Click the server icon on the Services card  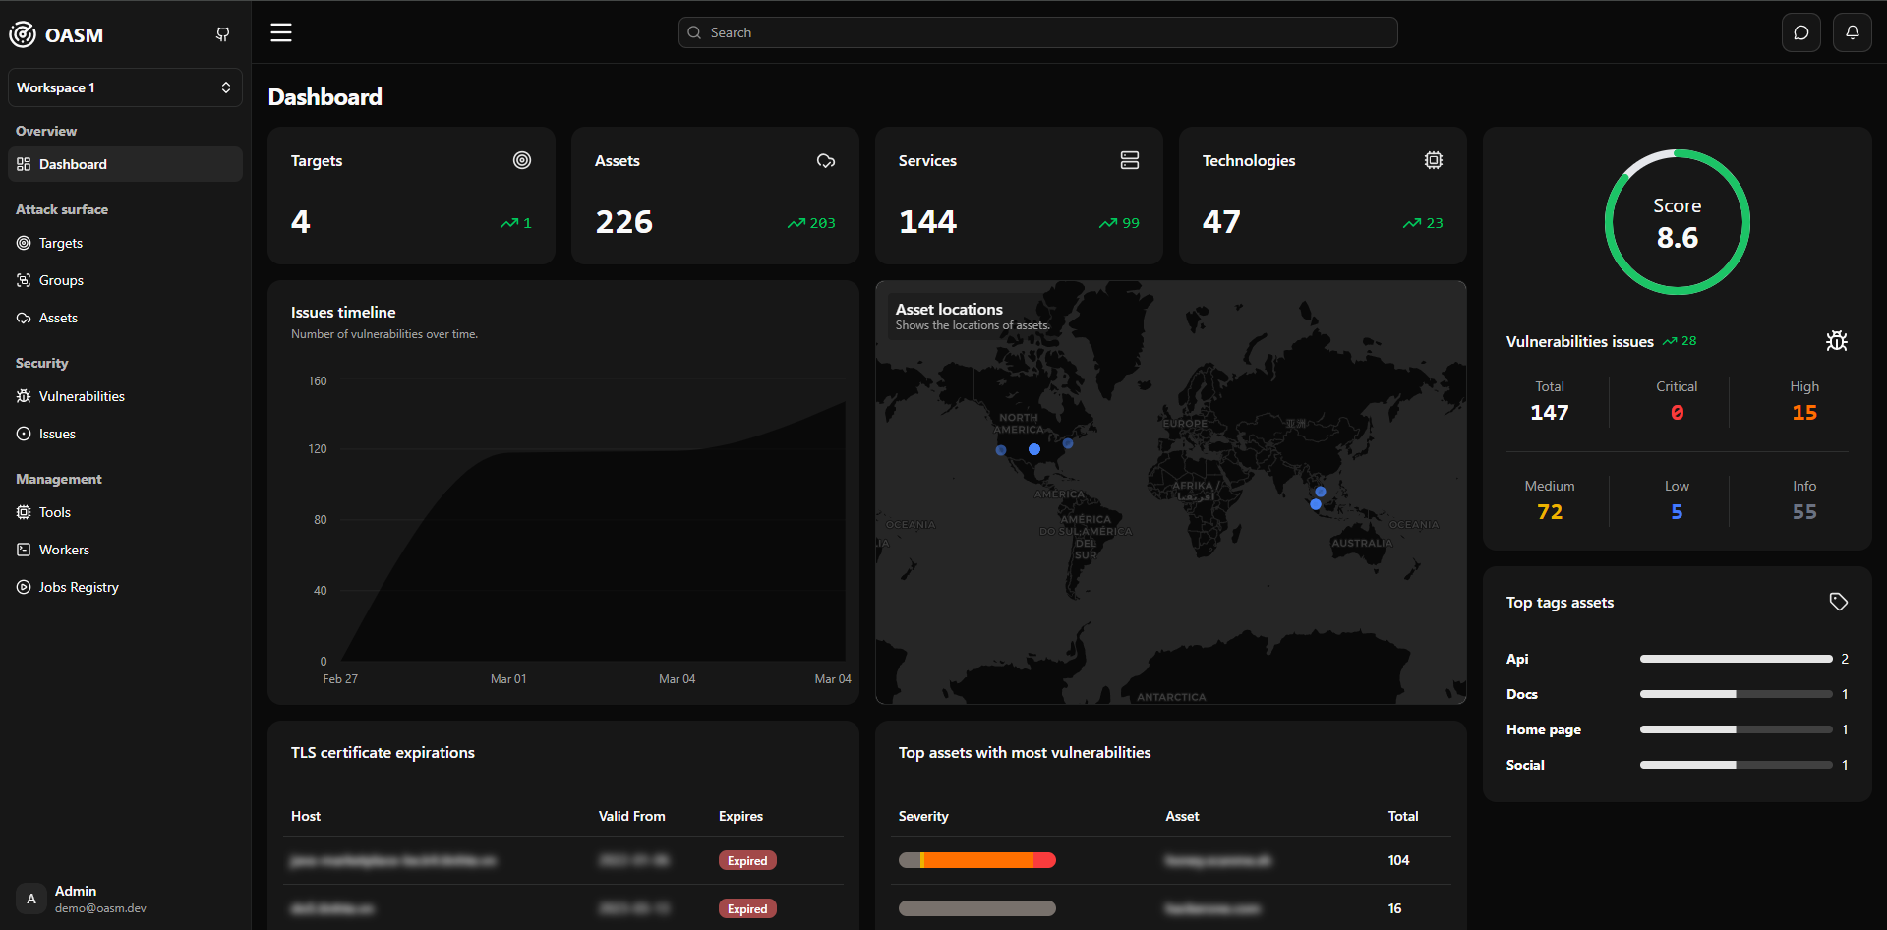coord(1130,160)
